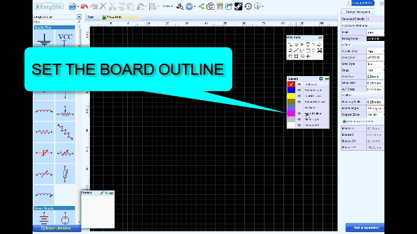This screenshot has width=417, height=234.
Task: Toggle visibility eye of Document layer
Action: (299, 125)
